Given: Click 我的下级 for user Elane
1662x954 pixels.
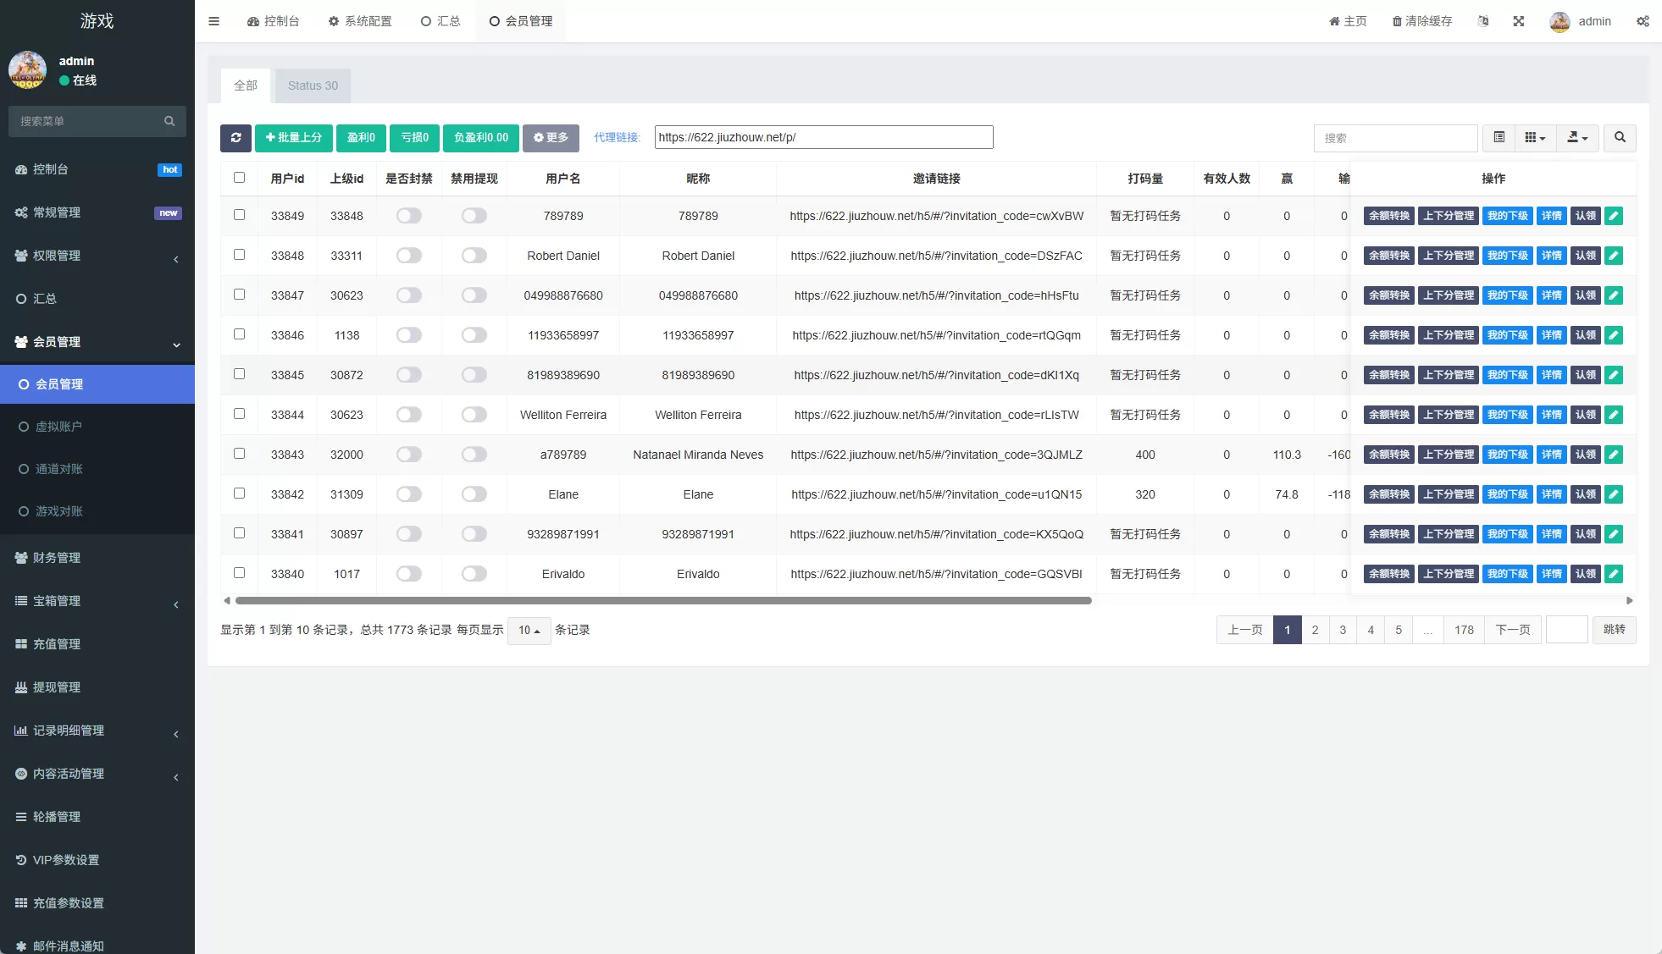Looking at the screenshot, I should click(1507, 494).
